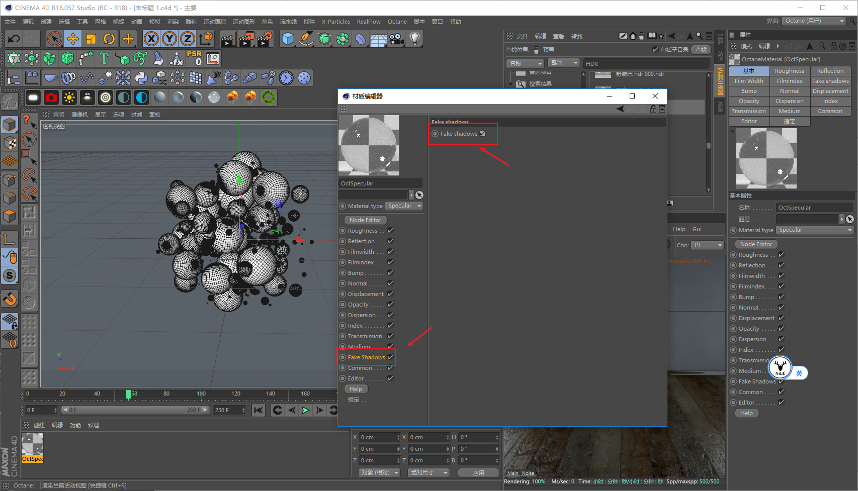Click Help button in Material Editor
The image size is (858, 491).
coord(356,389)
